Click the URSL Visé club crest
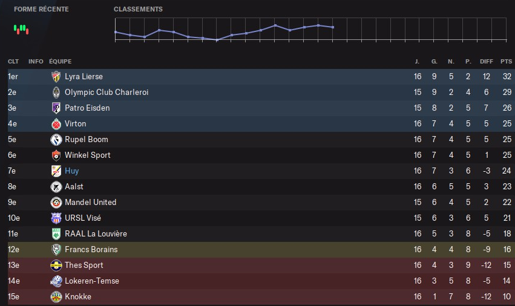 tap(56, 218)
